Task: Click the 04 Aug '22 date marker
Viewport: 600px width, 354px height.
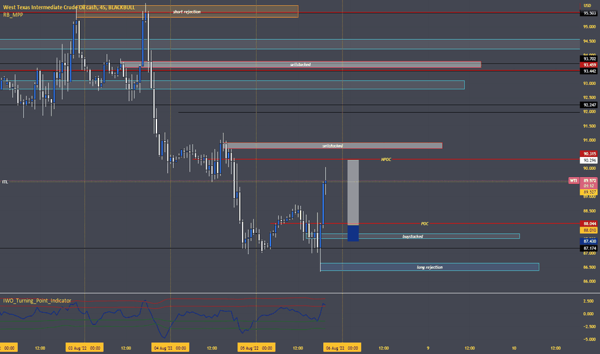Action: pyautogui.click(x=171, y=348)
